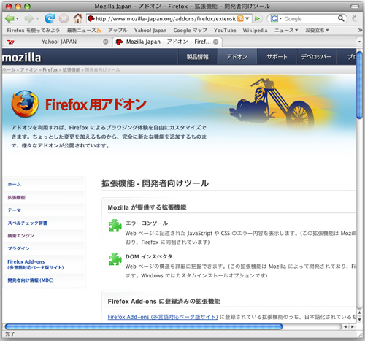Open the アドオン navigation menu item

click(x=237, y=57)
